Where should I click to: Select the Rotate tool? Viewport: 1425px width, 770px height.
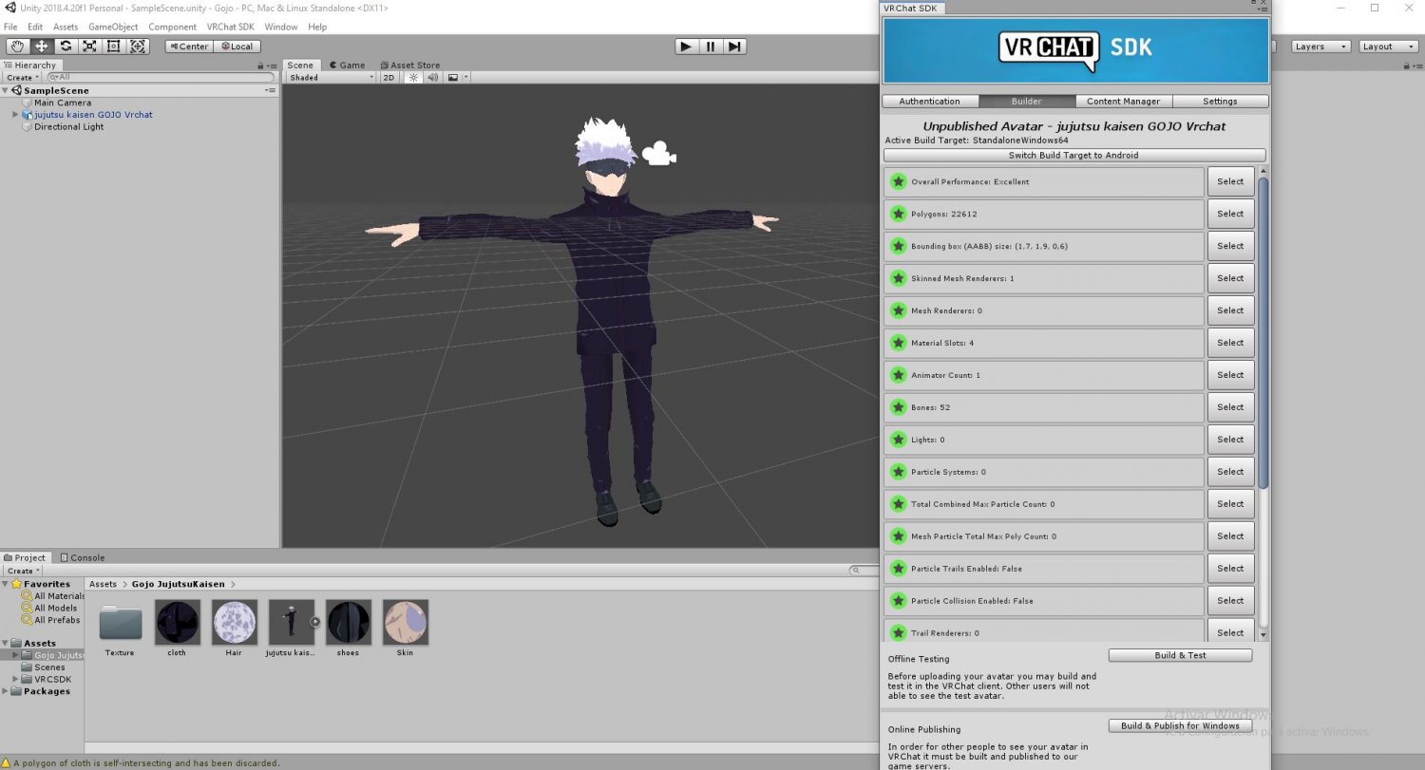(x=65, y=46)
